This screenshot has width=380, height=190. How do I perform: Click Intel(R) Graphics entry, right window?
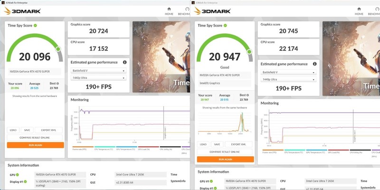click(x=225, y=83)
